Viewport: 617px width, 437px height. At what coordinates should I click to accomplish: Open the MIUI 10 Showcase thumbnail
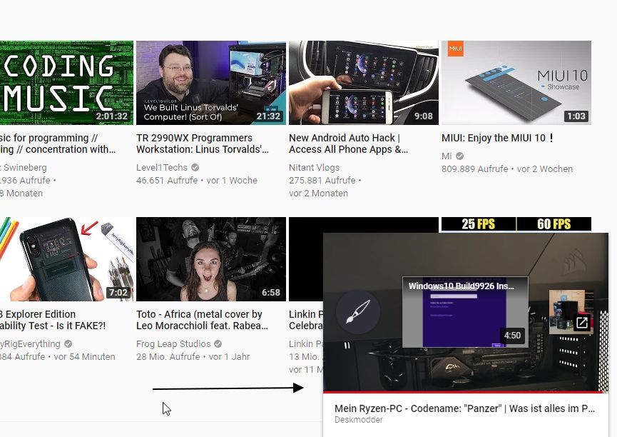[x=516, y=83]
